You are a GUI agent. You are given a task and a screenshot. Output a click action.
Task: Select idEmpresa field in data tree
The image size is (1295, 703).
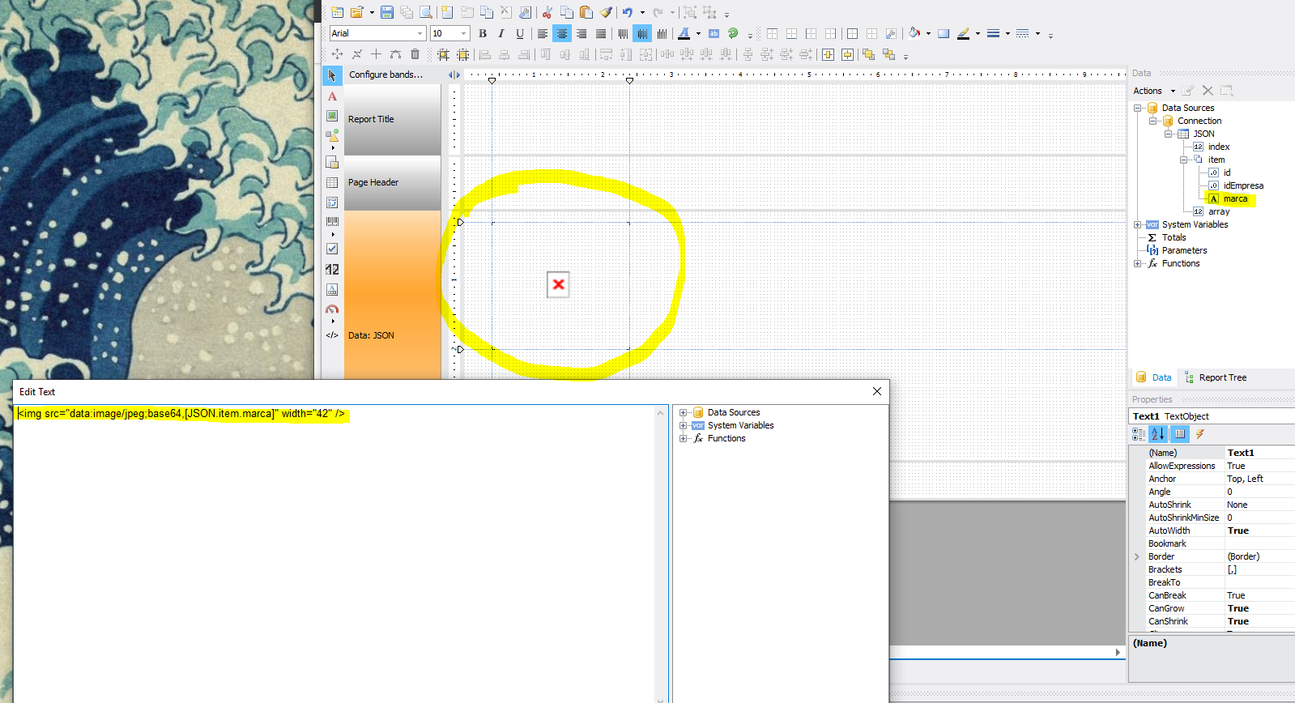click(1243, 185)
